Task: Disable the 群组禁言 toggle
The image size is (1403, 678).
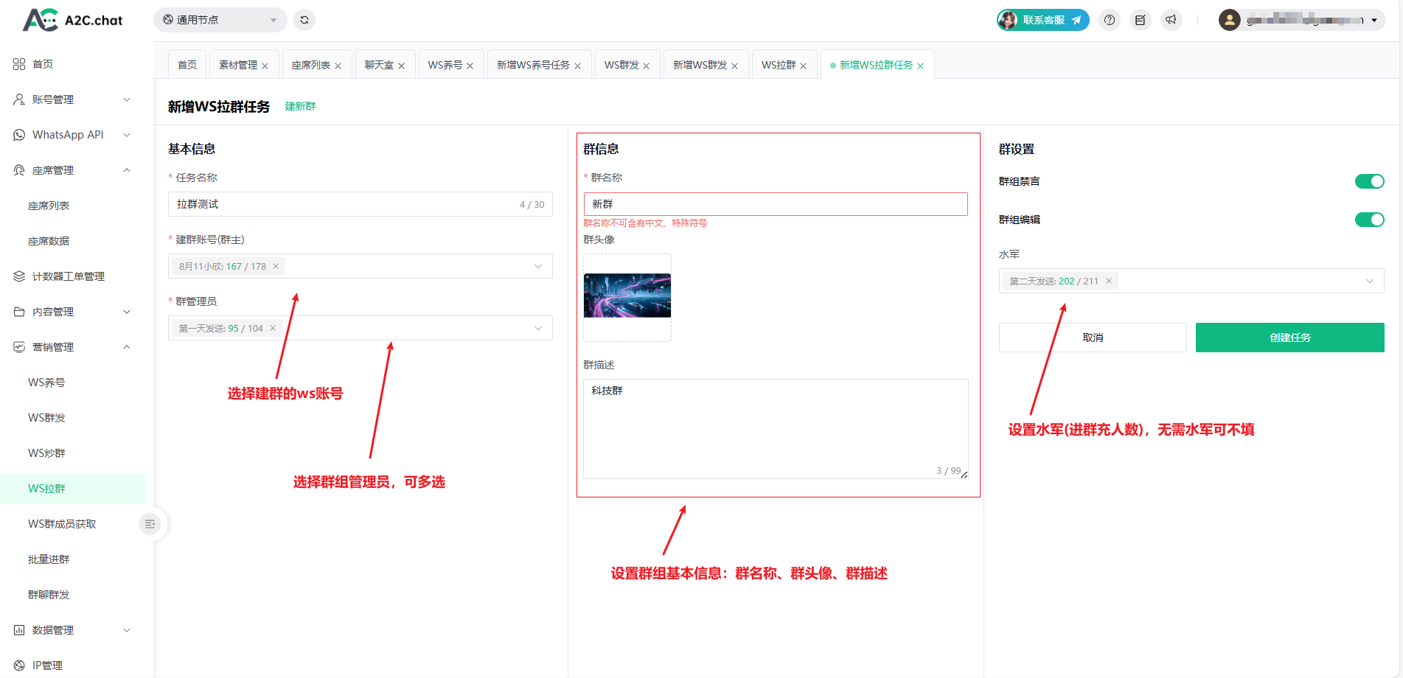Action: [x=1369, y=181]
